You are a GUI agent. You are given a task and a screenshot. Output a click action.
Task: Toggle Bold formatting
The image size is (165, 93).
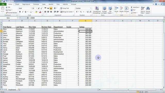(20, 12)
